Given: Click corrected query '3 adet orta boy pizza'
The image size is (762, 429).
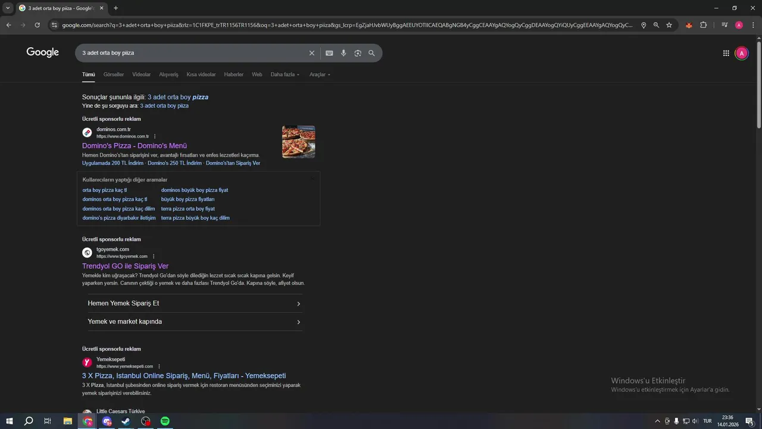Looking at the screenshot, I should tap(178, 97).
